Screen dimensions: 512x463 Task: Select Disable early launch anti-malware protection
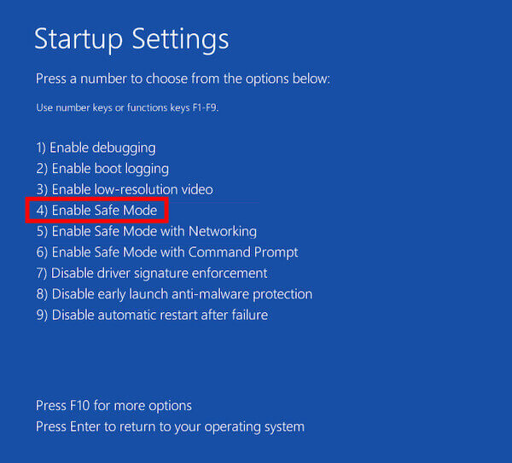click(174, 294)
